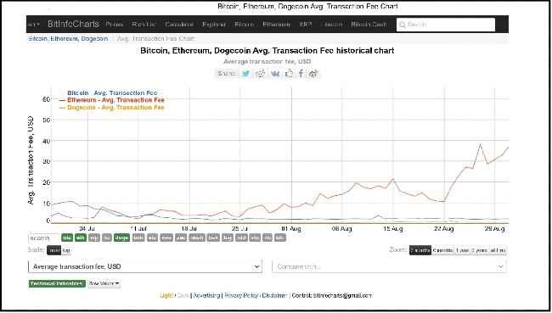
Task: Enable the xrp coin series
Action: 94,238
